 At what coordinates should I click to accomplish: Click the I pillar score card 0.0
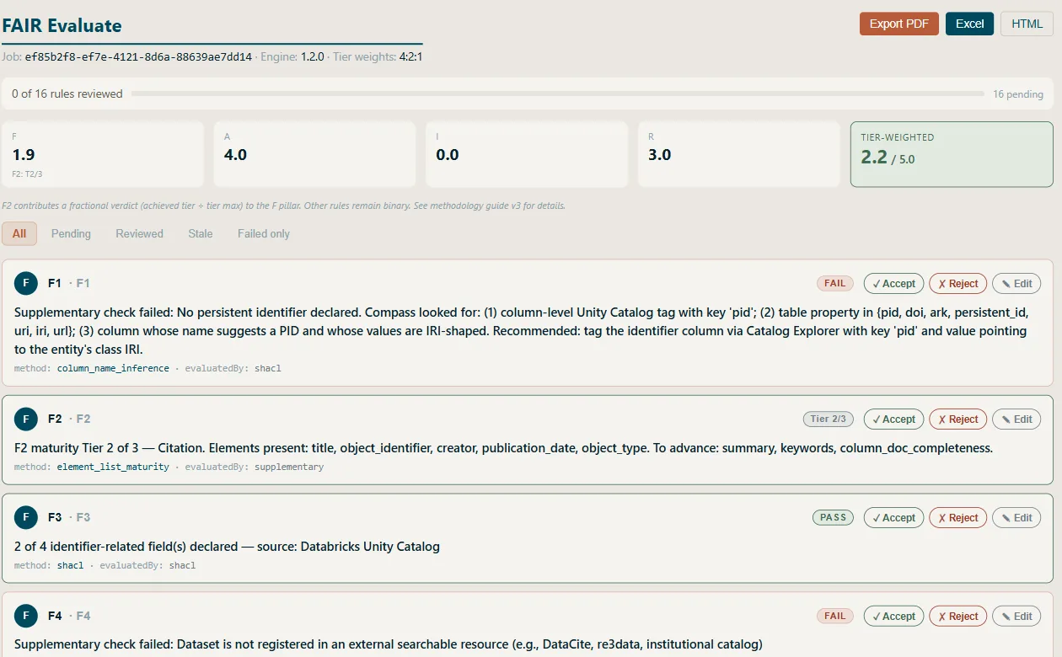[527, 154]
